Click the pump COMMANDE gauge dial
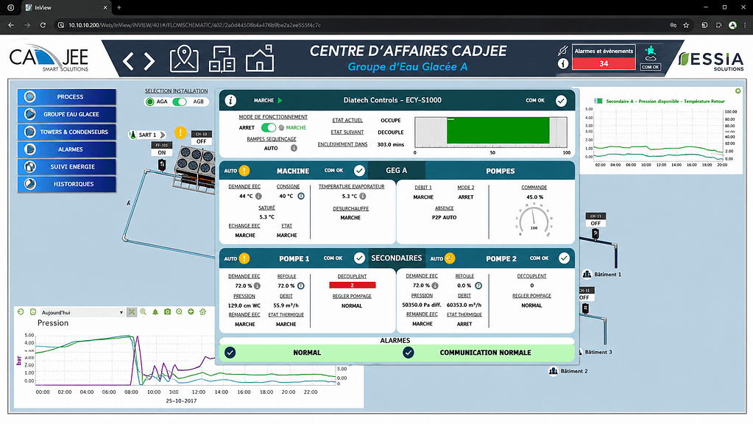The height and width of the screenshot is (424, 753). (534, 221)
